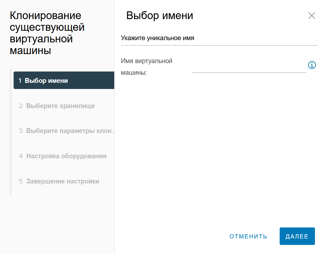Click the Выбор имени page heading
This screenshot has height=254, width=324.
160,16
